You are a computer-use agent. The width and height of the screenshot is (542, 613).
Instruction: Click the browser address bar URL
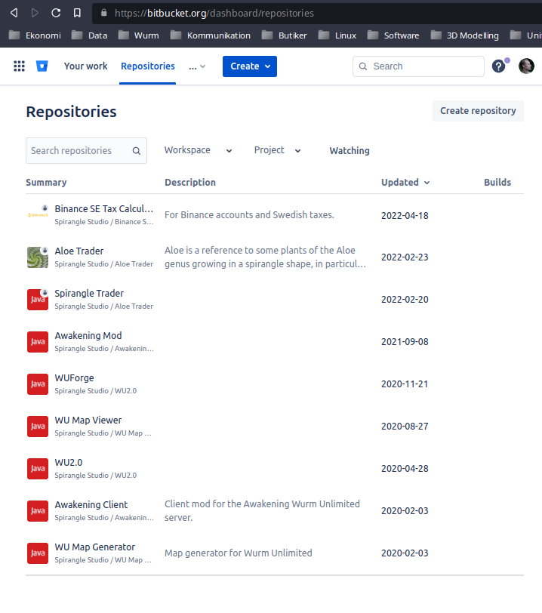click(x=214, y=13)
